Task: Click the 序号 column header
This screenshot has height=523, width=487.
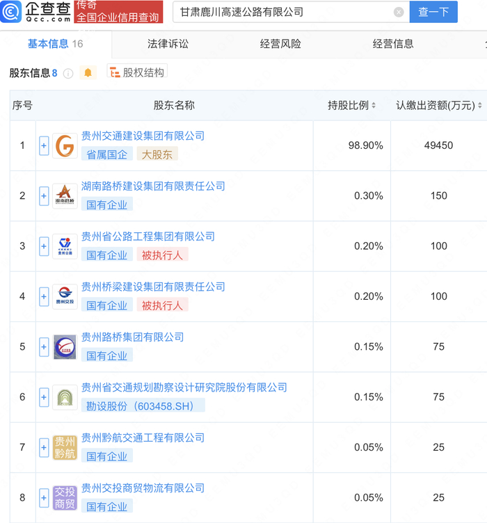Action: point(23,106)
